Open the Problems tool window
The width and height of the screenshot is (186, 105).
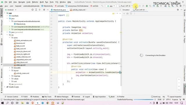coord(35,97)
